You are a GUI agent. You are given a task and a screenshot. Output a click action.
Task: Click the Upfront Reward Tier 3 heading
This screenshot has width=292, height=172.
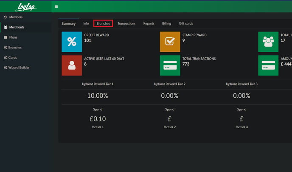(x=242, y=84)
